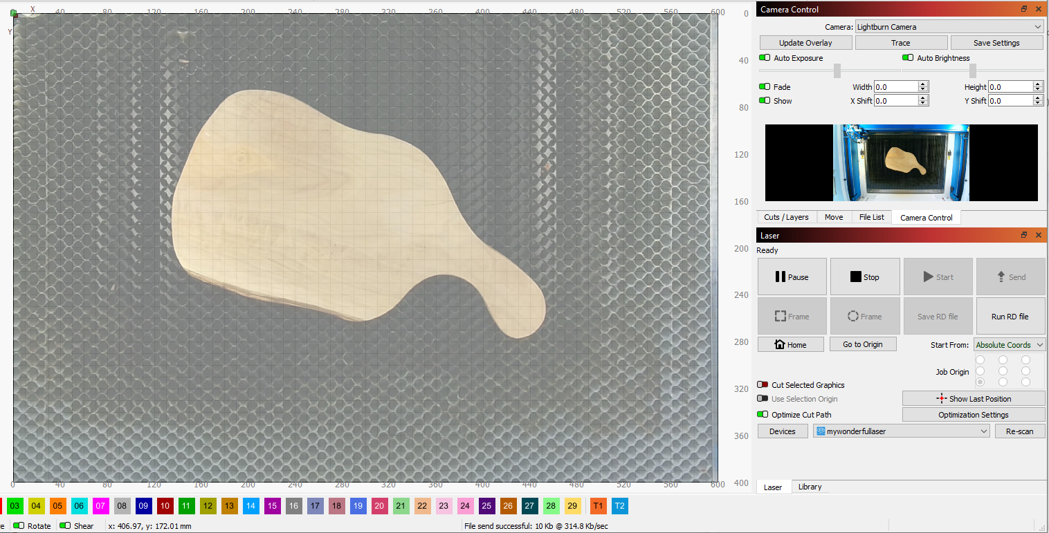The height and width of the screenshot is (533, 1049).
Task: Switch to the Cuts / Layers tab
Action: pyautogui.click(x=786, y=217)
